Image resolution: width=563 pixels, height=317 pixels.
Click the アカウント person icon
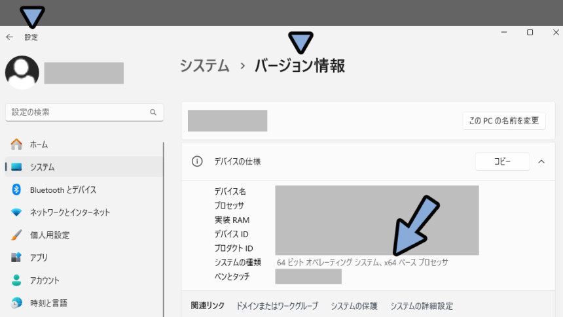coord(16,280)
